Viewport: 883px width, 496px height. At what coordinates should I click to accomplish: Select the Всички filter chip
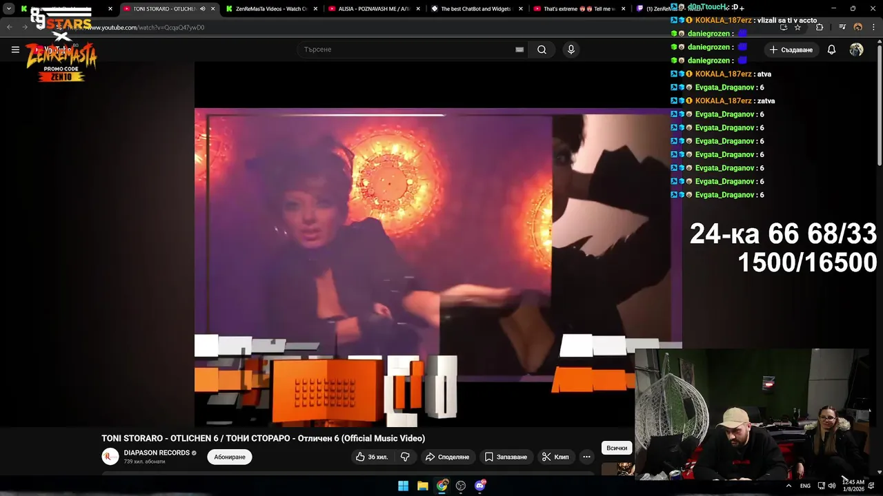click(x=617, y=448)
